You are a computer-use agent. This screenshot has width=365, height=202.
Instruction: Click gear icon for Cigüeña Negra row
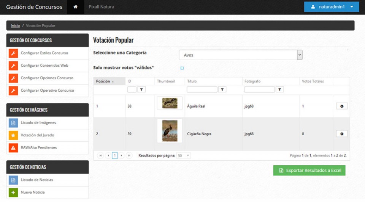(341, 134)
